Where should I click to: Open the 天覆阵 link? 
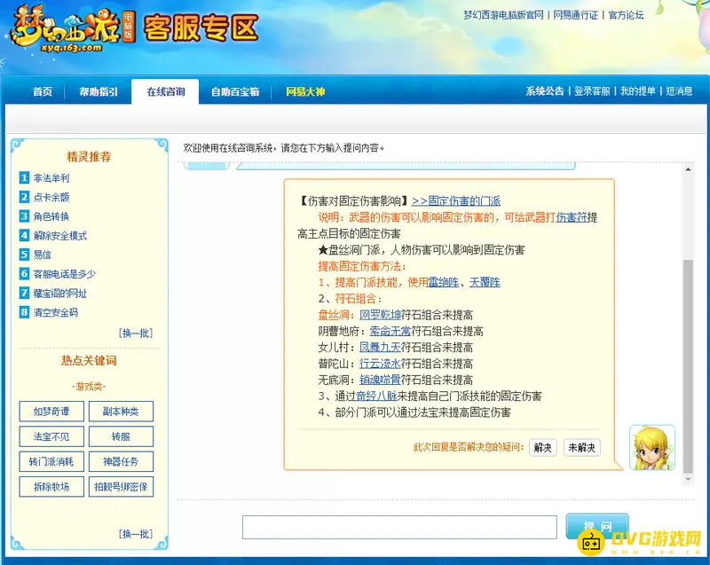pos(485,282)
